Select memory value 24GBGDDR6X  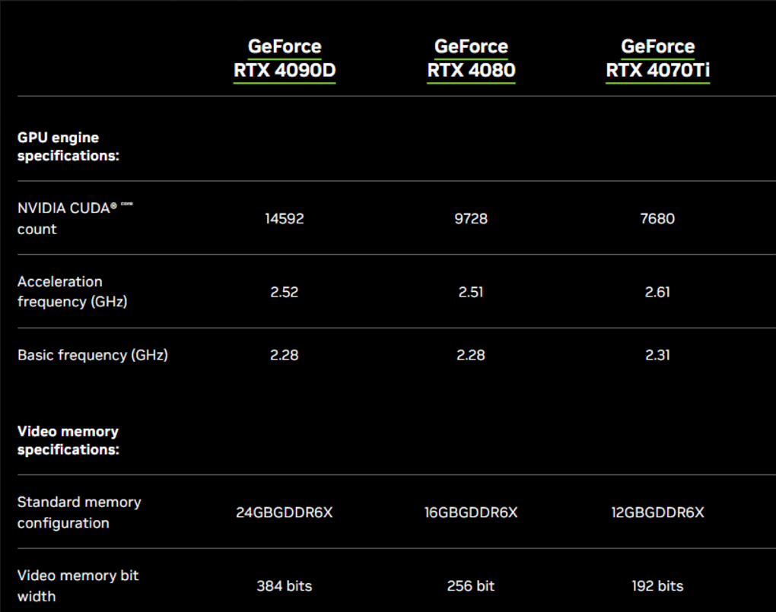coord(285,512)
